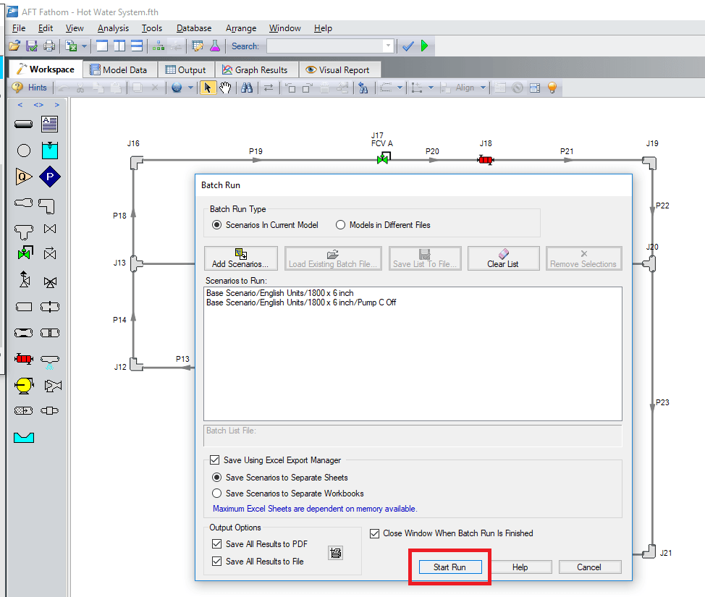Expand the pipe segment tool dropdown arrow

click(x=400, y=88)
